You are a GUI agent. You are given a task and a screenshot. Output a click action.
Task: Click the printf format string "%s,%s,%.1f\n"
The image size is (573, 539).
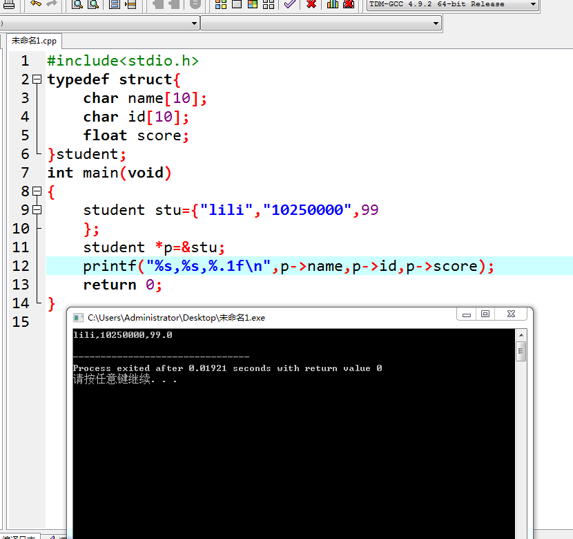pyautogui.click(x=208, y=266)
